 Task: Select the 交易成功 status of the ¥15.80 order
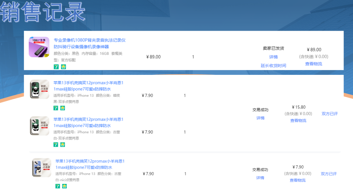click(260, 110)
